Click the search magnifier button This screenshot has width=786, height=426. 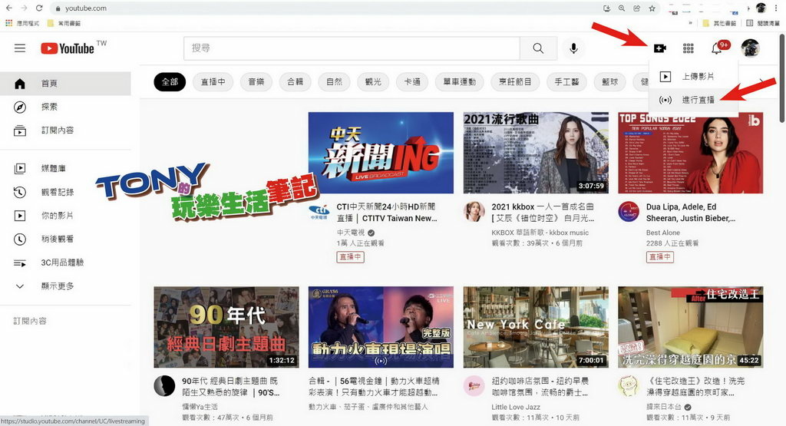(x=538, y=48)
